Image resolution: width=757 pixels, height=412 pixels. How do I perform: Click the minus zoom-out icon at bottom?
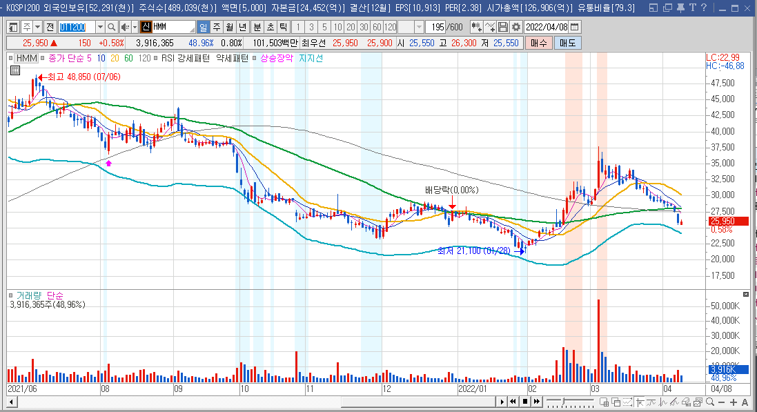pyautogui.click(x=721, y=402)
